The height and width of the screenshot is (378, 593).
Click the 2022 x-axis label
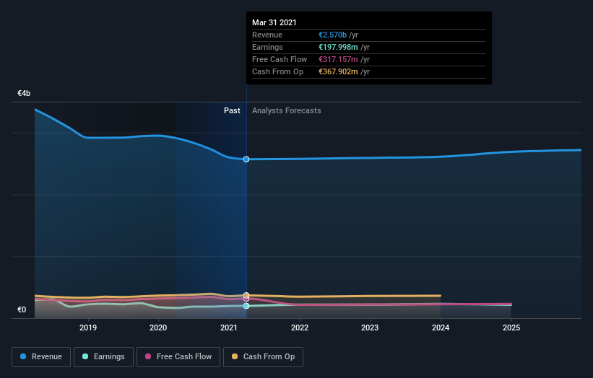point(300,328)
